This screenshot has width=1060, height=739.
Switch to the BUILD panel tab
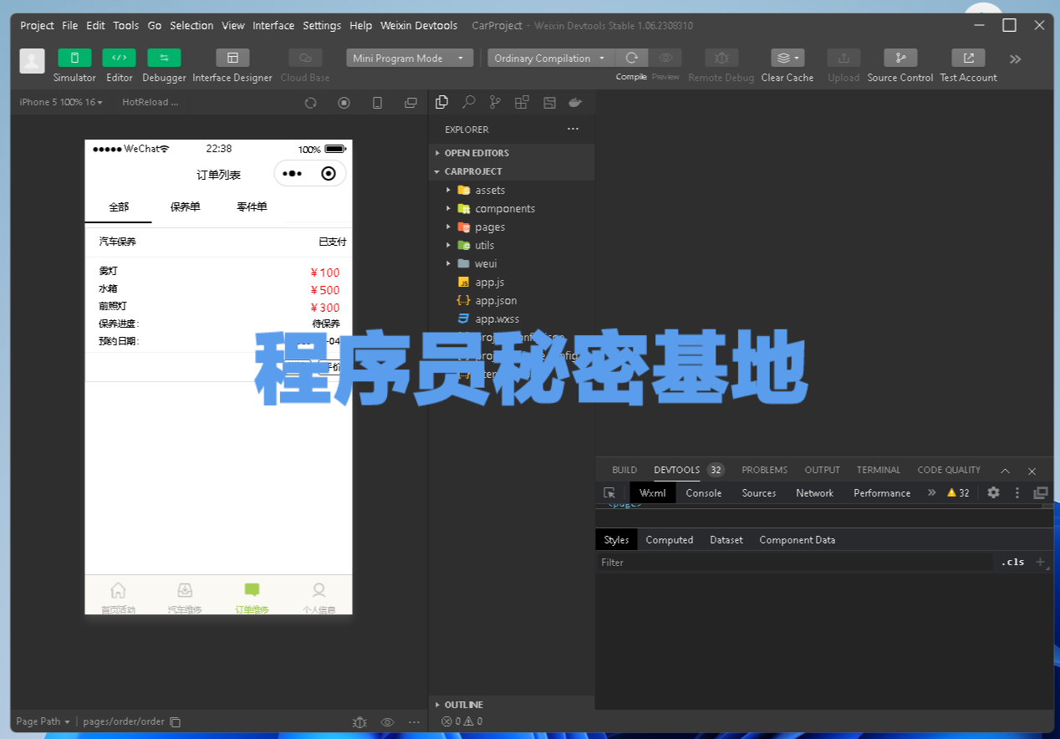624,470
